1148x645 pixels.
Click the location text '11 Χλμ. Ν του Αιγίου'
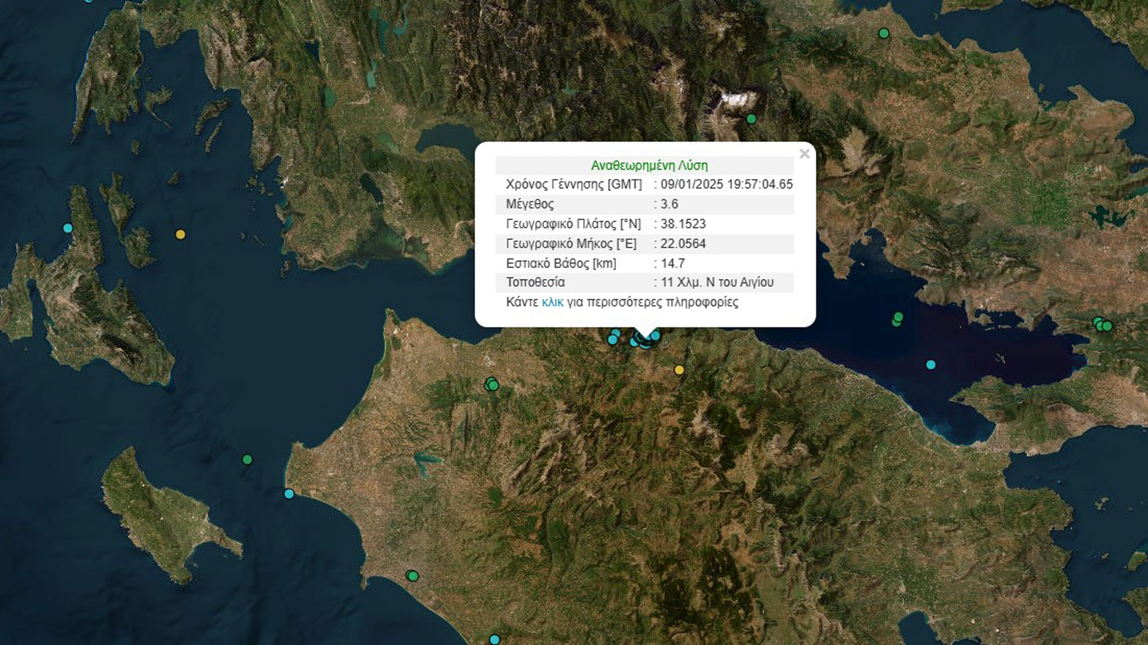point(716,282)
